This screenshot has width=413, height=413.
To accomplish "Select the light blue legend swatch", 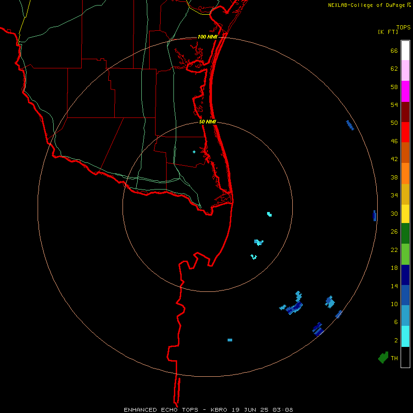I will pos(405,316).
